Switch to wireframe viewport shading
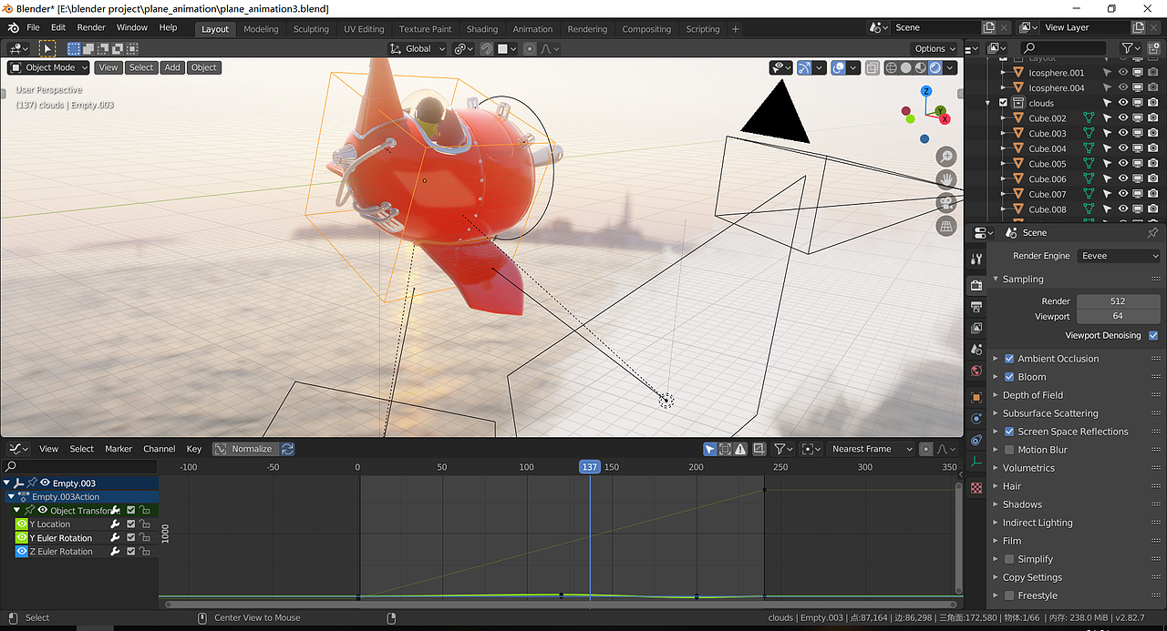Image resolution: width=1167 pixels, height=631 pixels. 891,67
